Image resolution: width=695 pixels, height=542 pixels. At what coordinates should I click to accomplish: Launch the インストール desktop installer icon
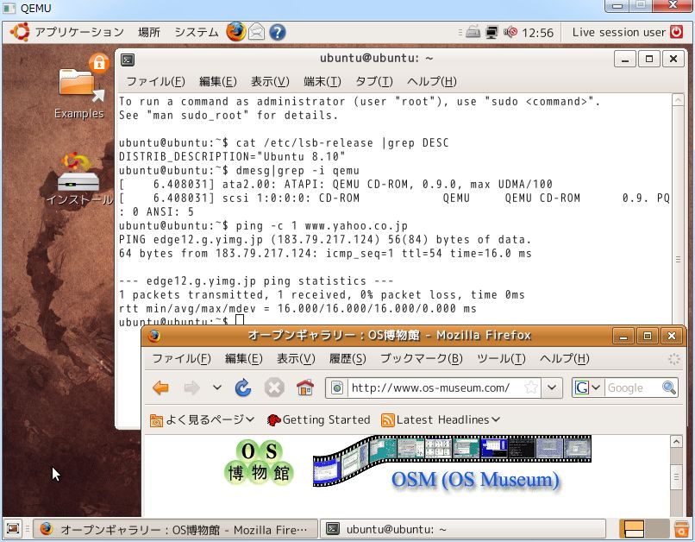[78, 180]
